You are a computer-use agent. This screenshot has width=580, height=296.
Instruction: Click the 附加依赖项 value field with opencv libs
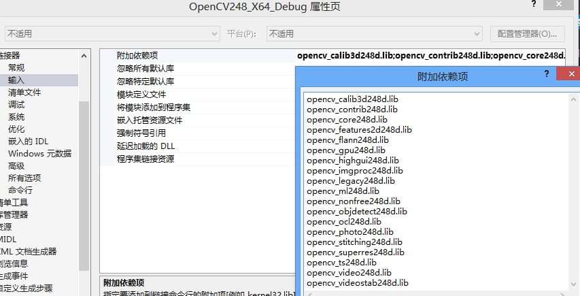tap(431, 56)
